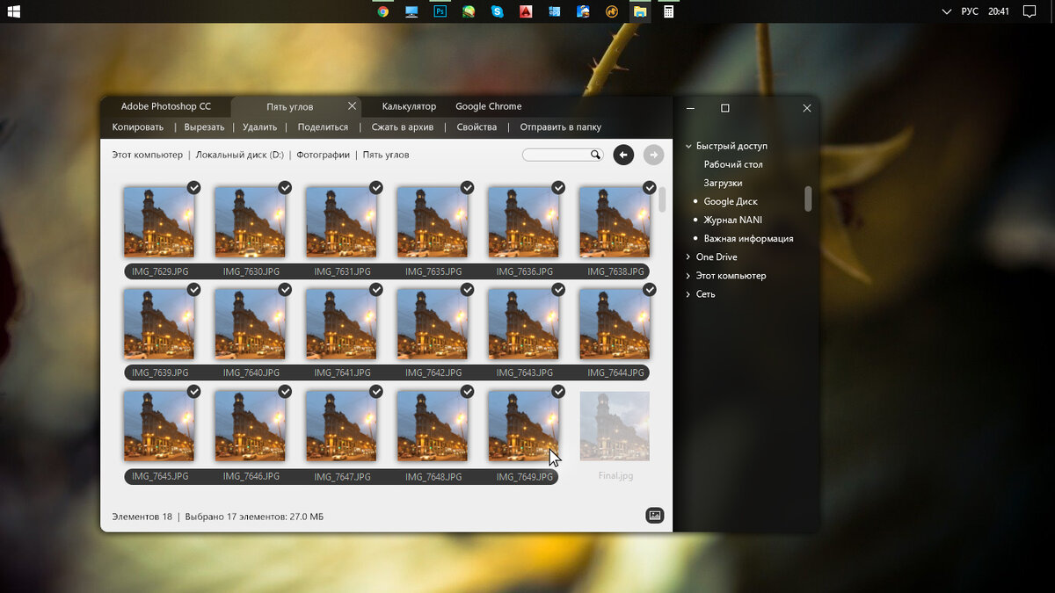
Task: Open Google Диск in sidebar
Action: (x=731, y=201)
